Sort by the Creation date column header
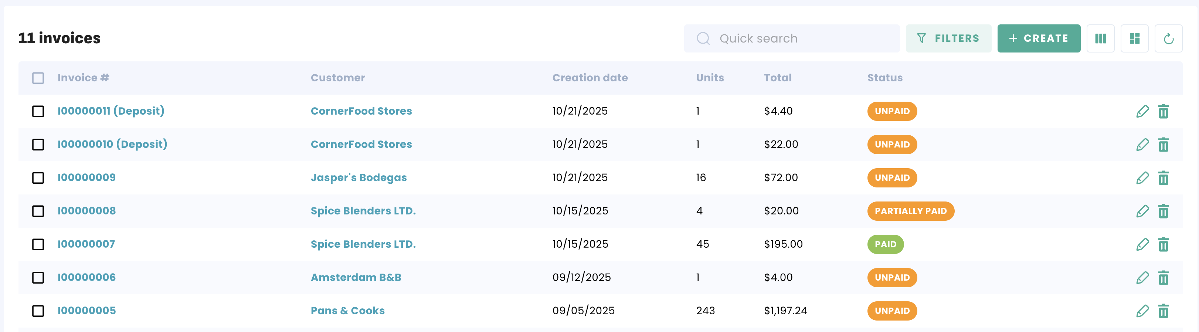Screen dimensions: 1199x332 click(590, 78)
